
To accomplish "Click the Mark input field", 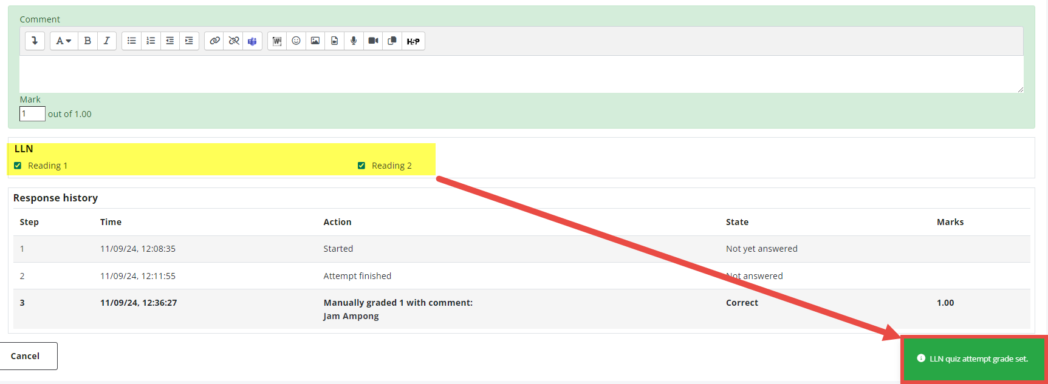I will coord(32,113).
